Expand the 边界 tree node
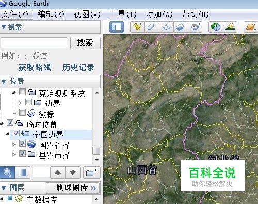Image resolution: width=258 pixels, height=204 pixels. point(20,103)
